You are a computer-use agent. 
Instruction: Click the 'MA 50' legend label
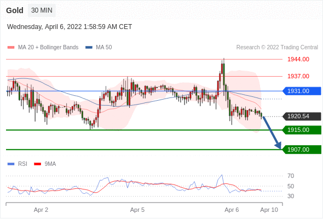tap(104, 48)
